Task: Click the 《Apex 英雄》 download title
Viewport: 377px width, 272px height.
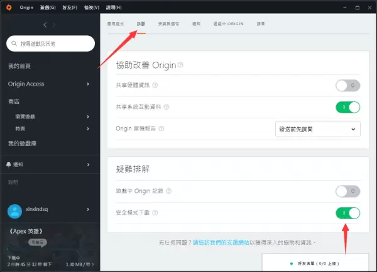Action: 26,231
